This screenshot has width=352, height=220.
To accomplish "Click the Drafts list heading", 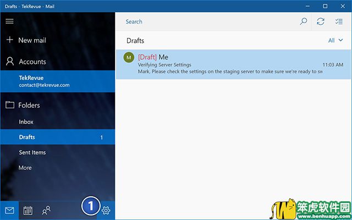I will [135, 41].
